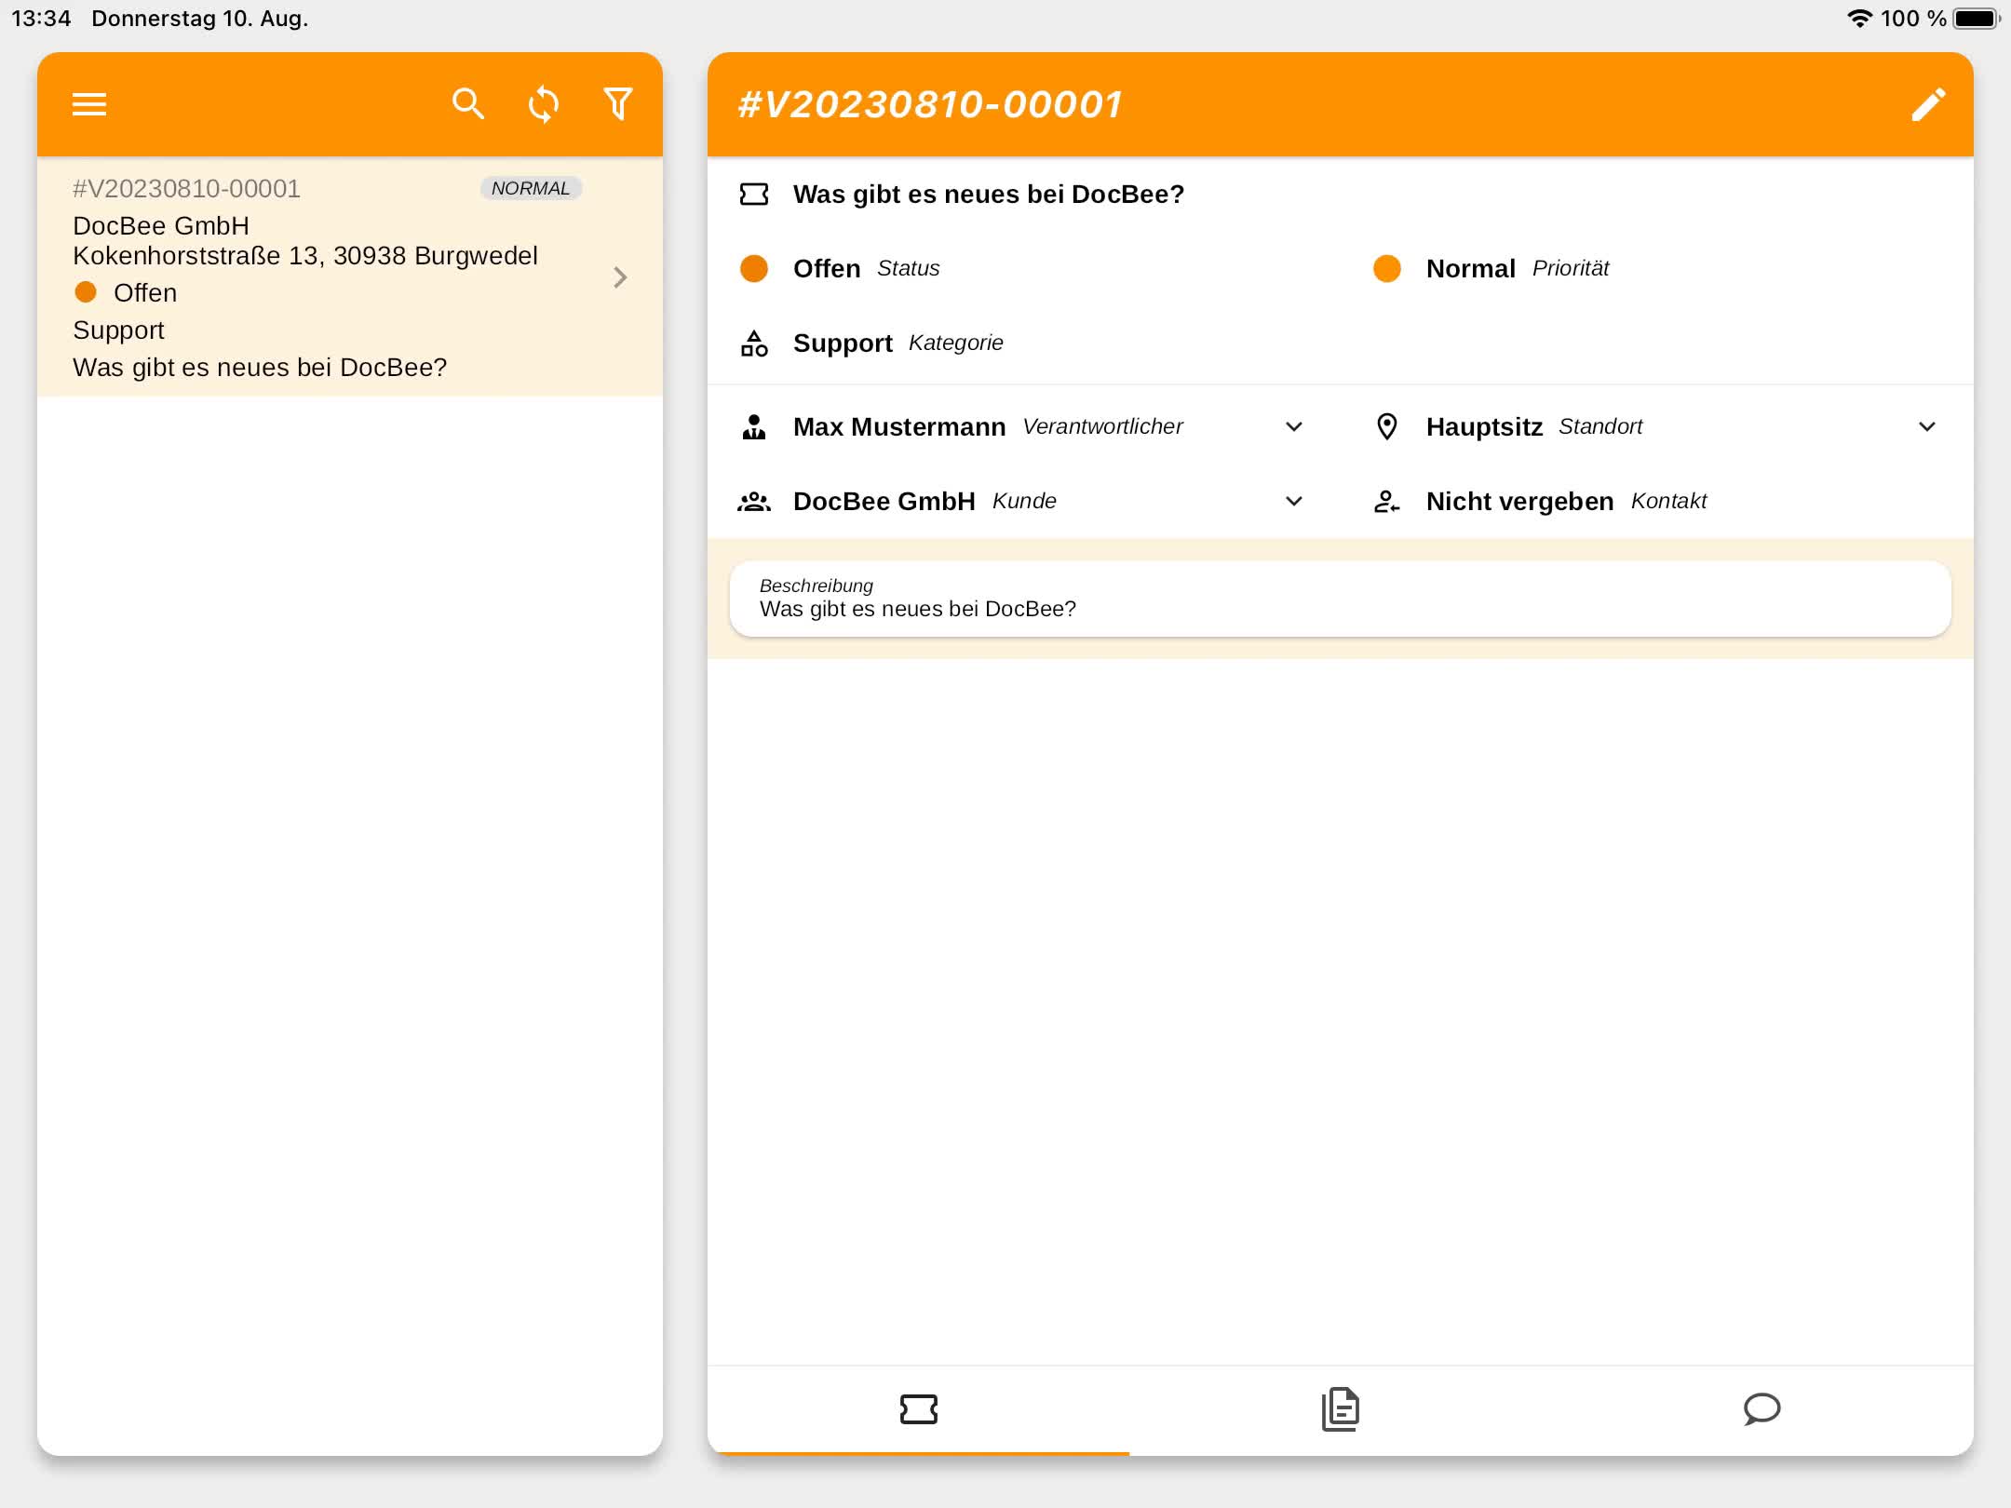Expand the Hauptsitz Standort dropdown
The width and height of the screenshot is (2011, 1508).
point(1926,426)
